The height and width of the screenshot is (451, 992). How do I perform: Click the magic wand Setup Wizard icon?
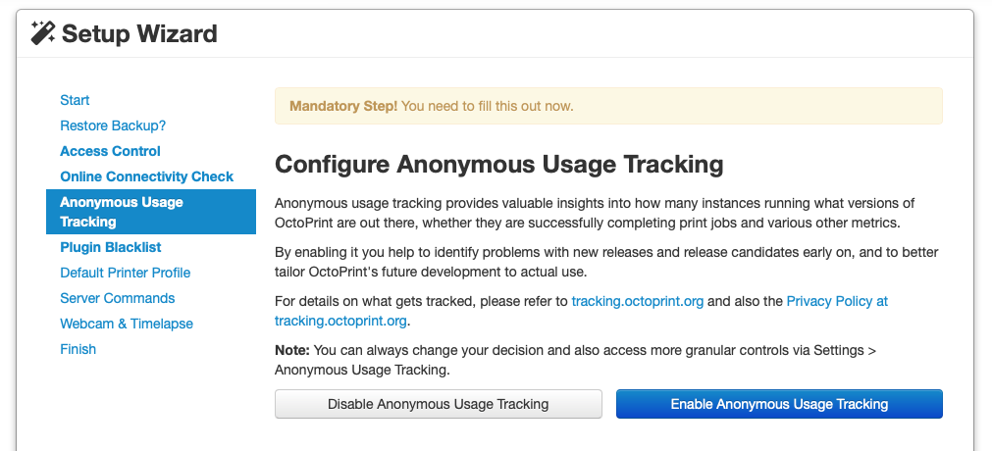[x=43, y=34]
